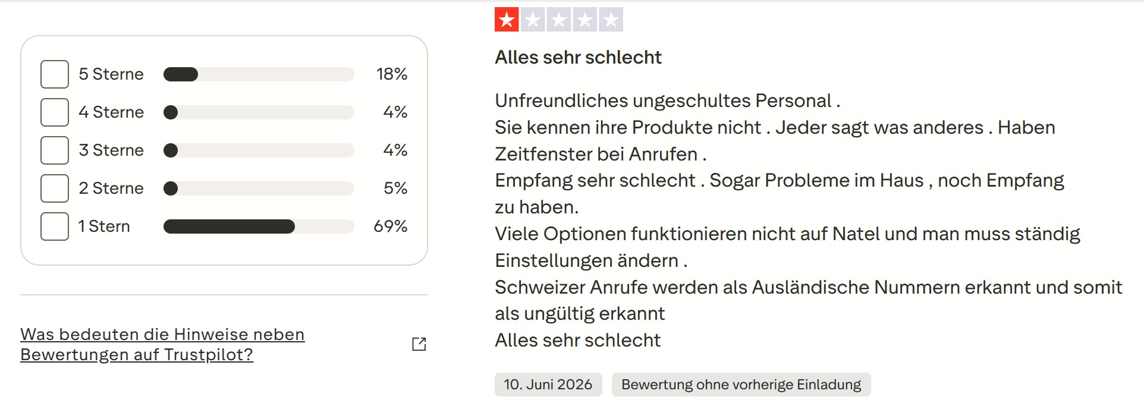Viewport: 1144px width, 403px height.
Task: Click the 5 Sterne rating bar
Action: (259, 74)
